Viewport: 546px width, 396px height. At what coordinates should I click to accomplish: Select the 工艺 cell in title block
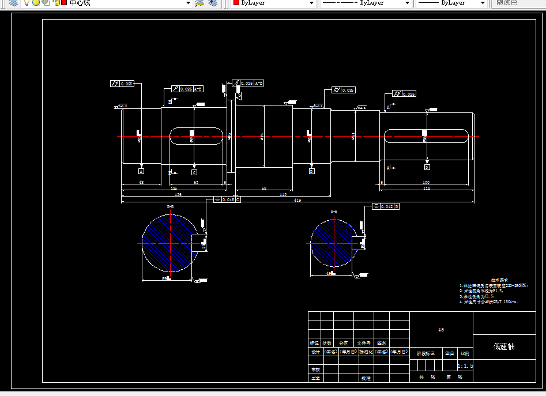point(315,378)
